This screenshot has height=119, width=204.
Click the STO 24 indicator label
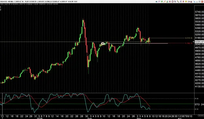coord(199,104)
